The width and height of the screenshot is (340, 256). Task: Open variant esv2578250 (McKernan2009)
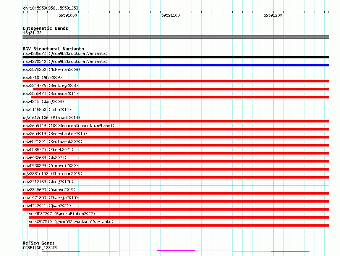click(x=52, y=69)
